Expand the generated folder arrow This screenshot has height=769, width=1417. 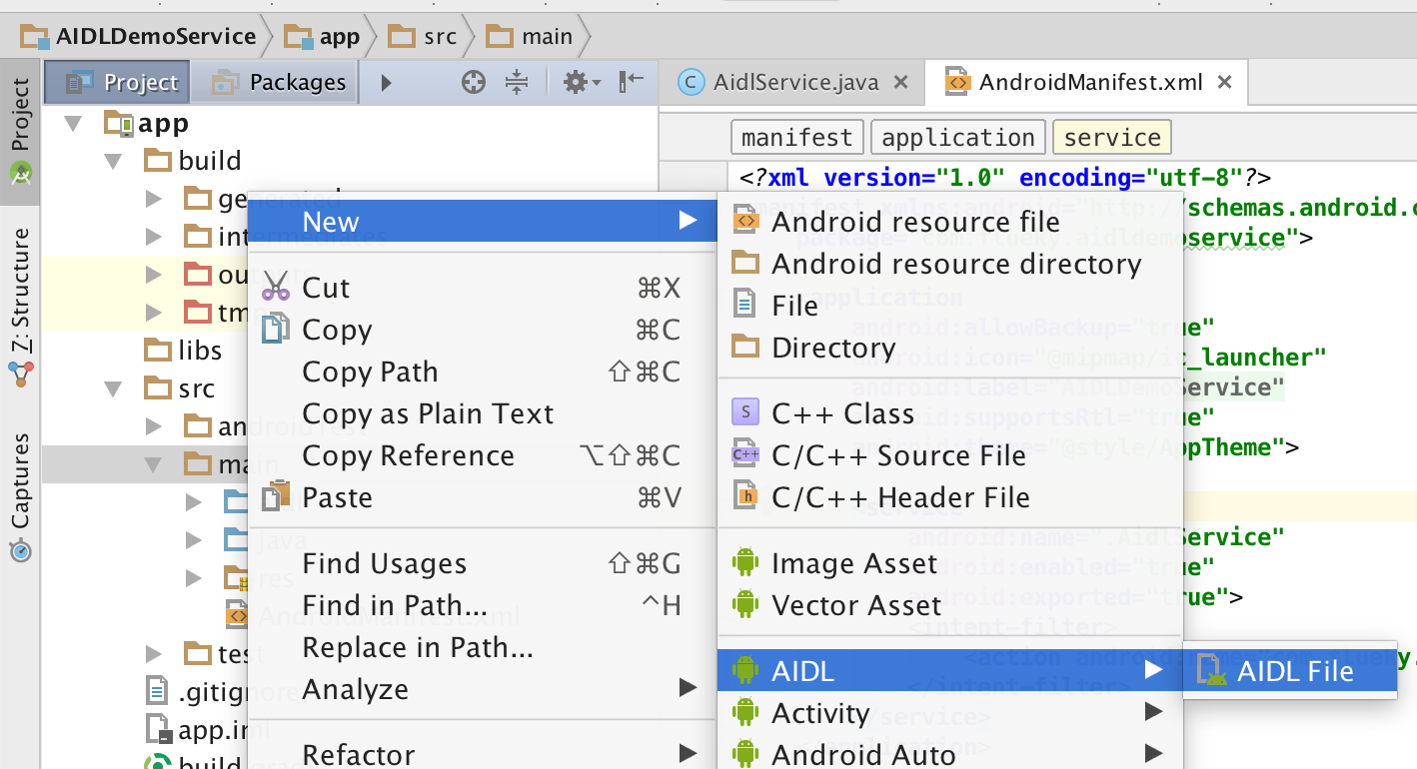click(153, 199)
